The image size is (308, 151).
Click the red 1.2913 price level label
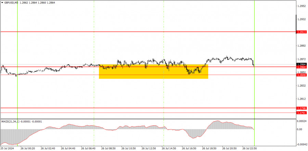pyautogui.click(x=302, y=32)
